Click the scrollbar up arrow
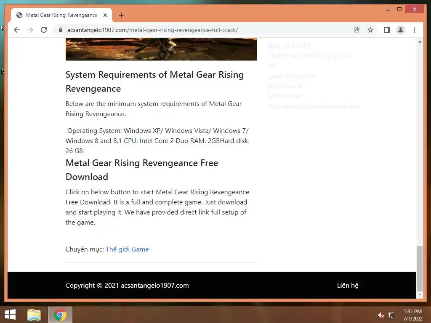Image resolution: width=431 pixels, height=323 pixels. (420, 42)
